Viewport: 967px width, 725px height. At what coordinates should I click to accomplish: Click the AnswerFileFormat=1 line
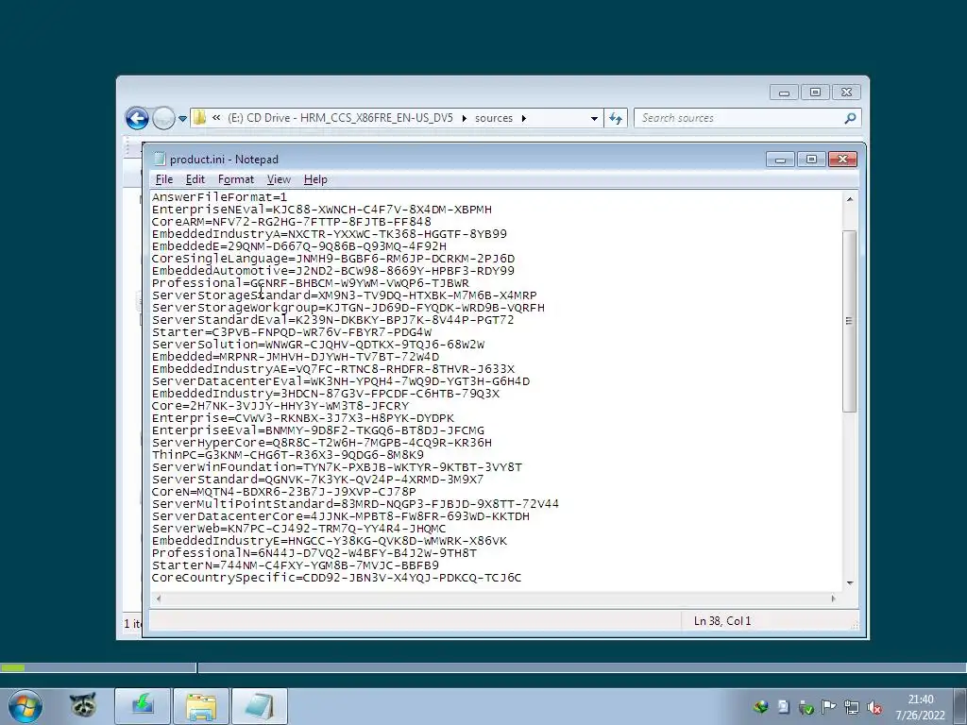(x=219, y=197)
